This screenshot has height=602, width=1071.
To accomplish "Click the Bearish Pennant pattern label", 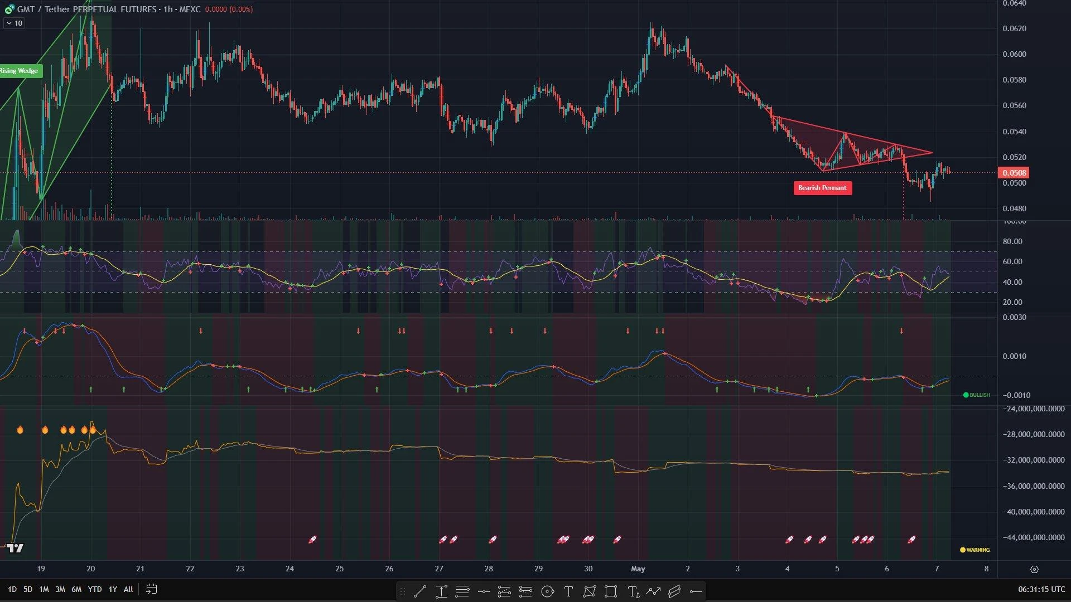I will coord(822,188).
